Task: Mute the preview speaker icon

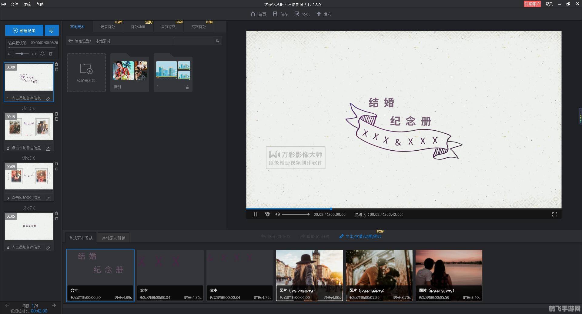Action: [x=277, y=214]
